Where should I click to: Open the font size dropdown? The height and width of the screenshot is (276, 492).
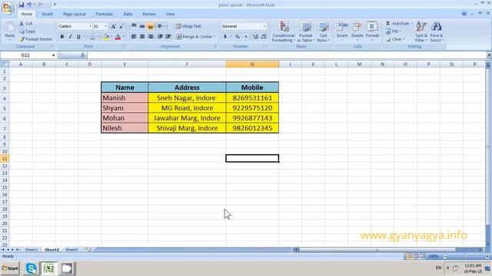click(106, 26)
